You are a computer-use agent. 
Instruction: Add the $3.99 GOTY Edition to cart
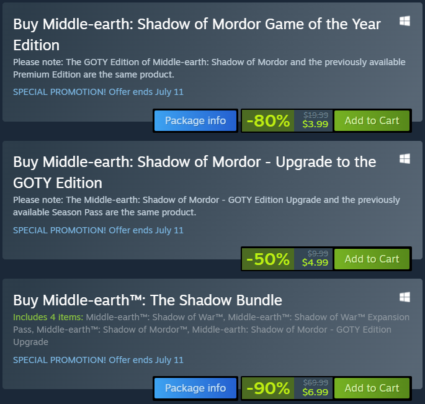(x=372, y=120)
